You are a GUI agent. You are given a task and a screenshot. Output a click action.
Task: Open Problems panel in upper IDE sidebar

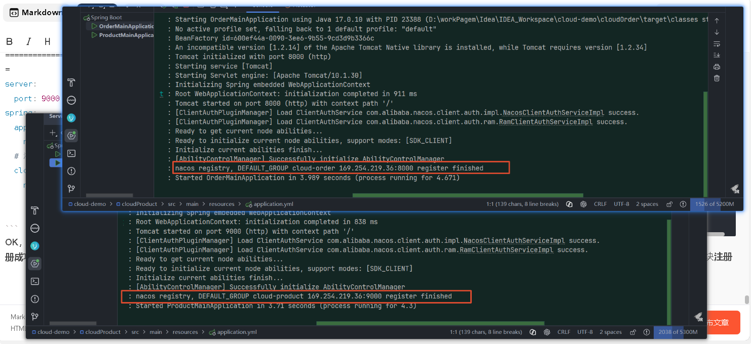coord(71,171)
